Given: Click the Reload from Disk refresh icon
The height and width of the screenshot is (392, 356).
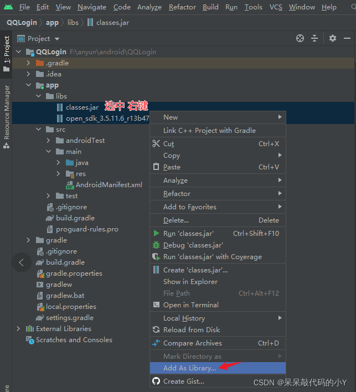Looking at the screenshot, I should coord(156,329).
